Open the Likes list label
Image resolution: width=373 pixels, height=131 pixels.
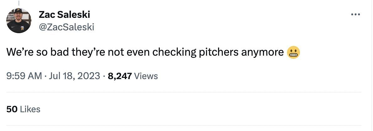tap(30, 109)
